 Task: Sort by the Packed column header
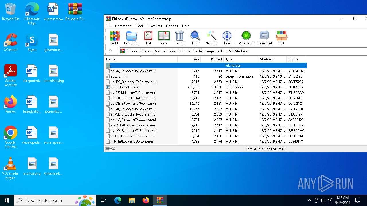coord(212,59)
